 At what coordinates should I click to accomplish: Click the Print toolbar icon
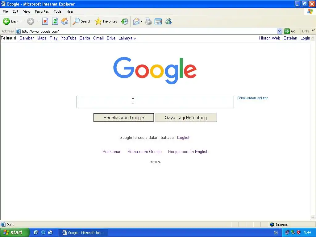148,21
